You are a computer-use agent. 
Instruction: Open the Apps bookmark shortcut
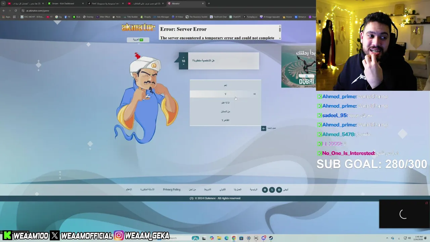pyautogui.click(x=6, y=17)
